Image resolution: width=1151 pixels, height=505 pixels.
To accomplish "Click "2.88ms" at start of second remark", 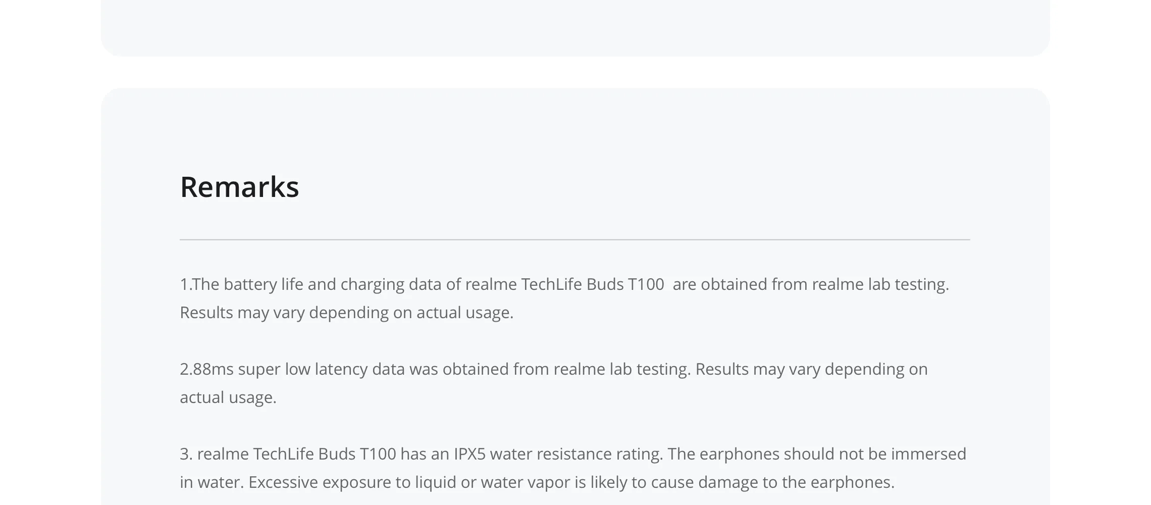I will pos(206,369).
